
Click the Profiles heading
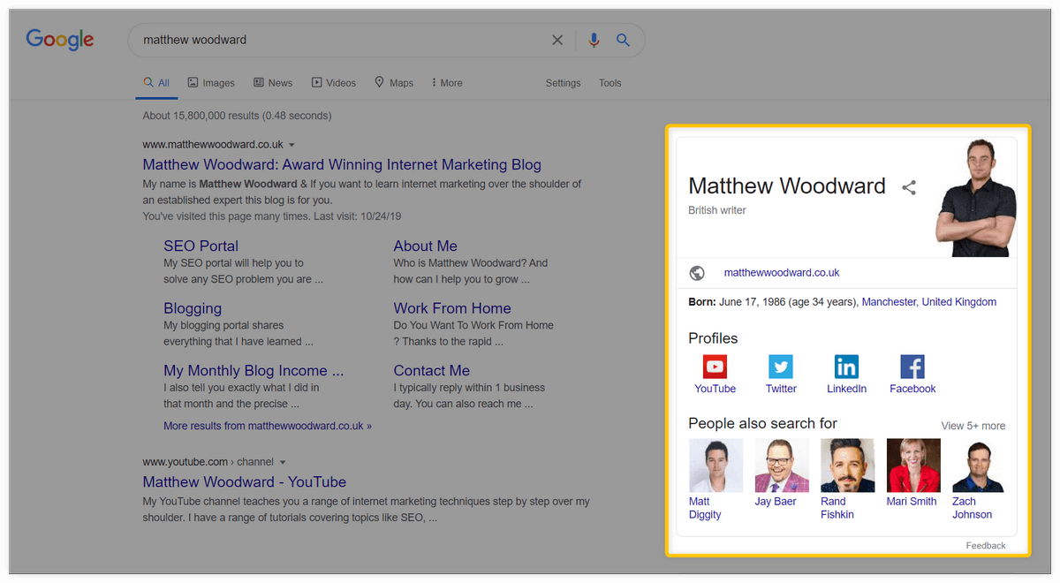(x=713, y=338)
